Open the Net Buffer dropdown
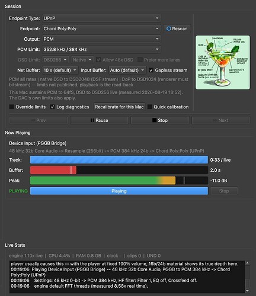Image resolution: width=256 pixels, height=296 pixels. click(60, 70)
